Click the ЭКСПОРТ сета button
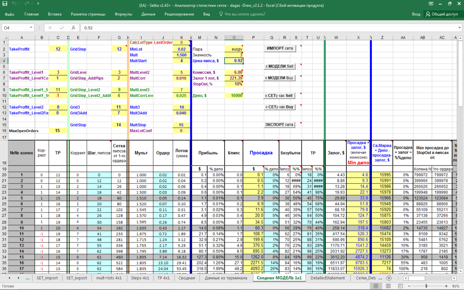The height and width of the screenshot is (290, 464). (280, 125)
